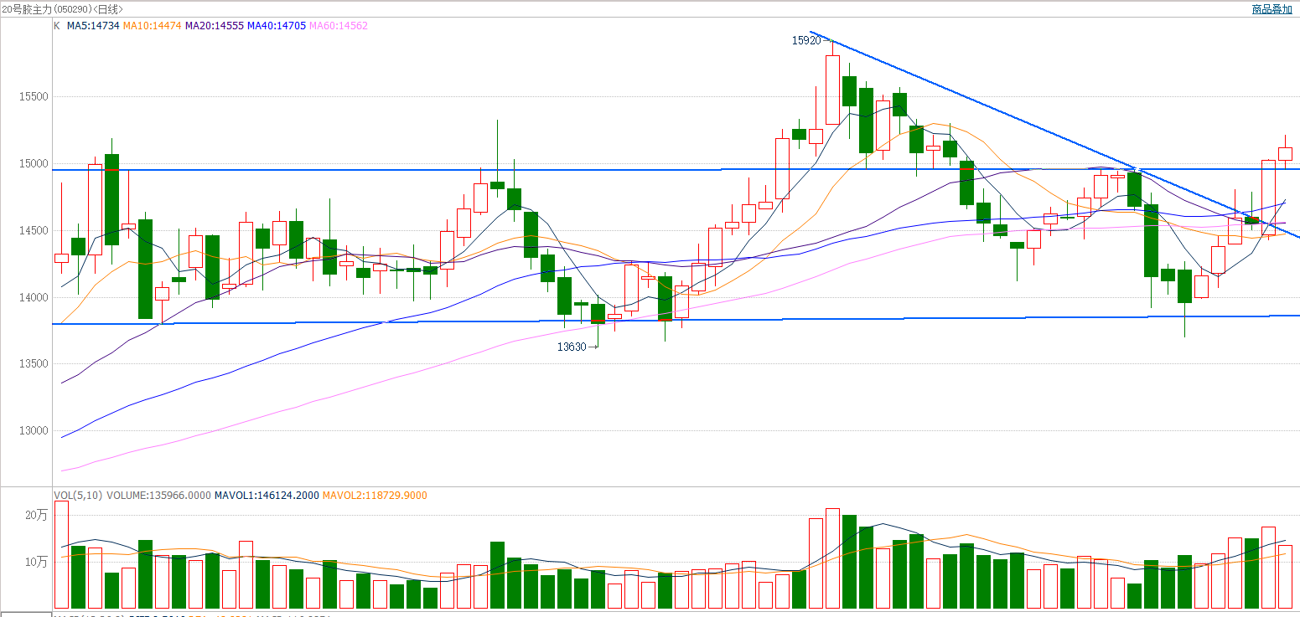Click the 13630 low price marker

[x=572, y=347]
